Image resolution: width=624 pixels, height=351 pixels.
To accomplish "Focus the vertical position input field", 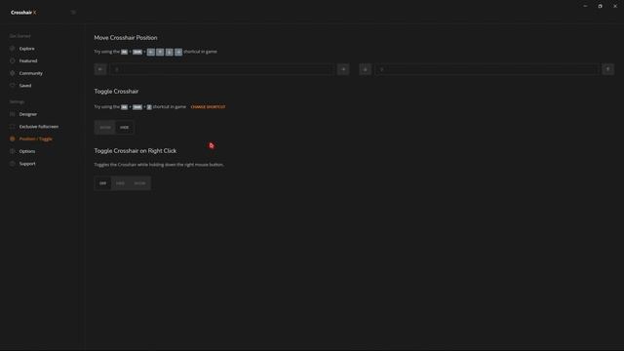I will (x=487, y=69).
